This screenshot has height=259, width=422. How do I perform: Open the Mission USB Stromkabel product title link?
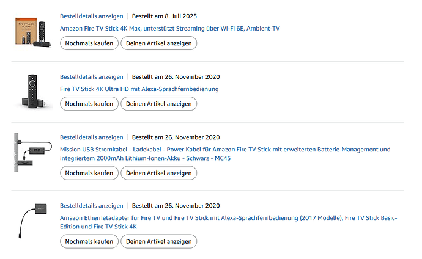[x=224, y=150]
